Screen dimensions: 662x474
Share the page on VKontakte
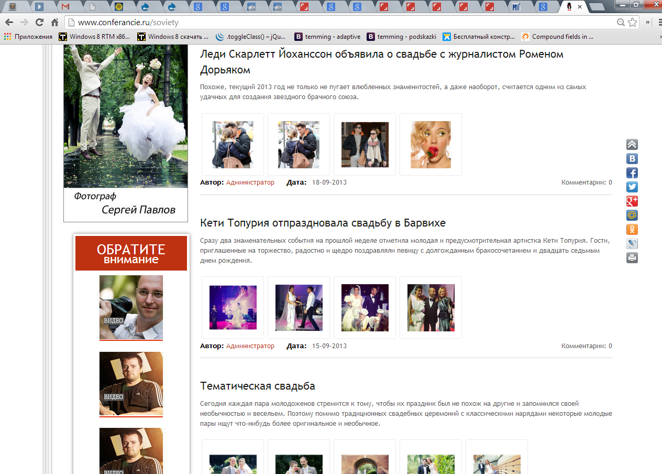coord(632,159)
